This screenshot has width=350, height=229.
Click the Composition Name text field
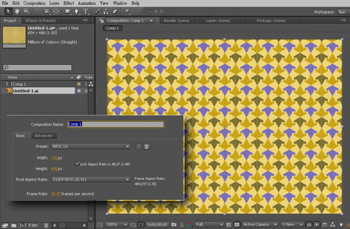tap(116, 125)
